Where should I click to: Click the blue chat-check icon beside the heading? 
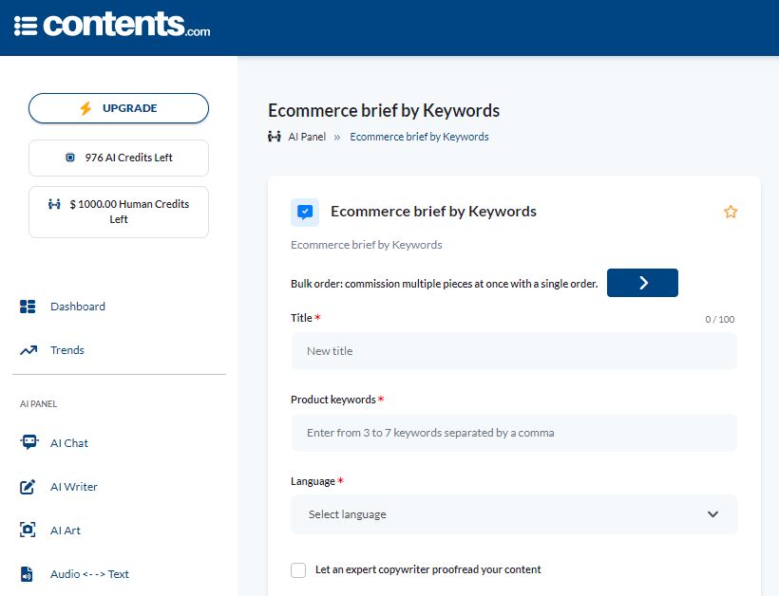coord(305,213)
